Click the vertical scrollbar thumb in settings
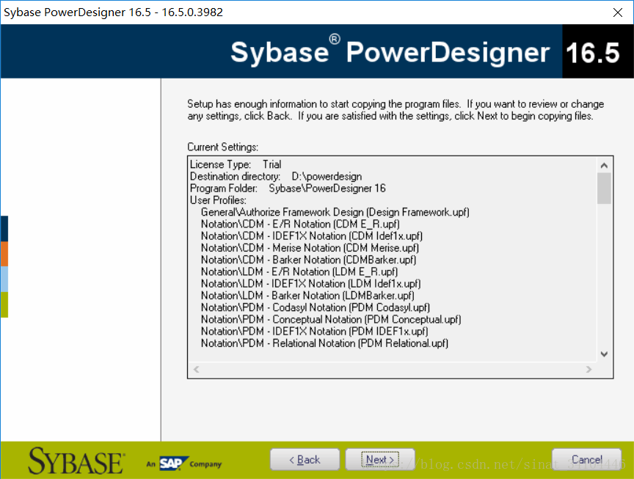 604,189
